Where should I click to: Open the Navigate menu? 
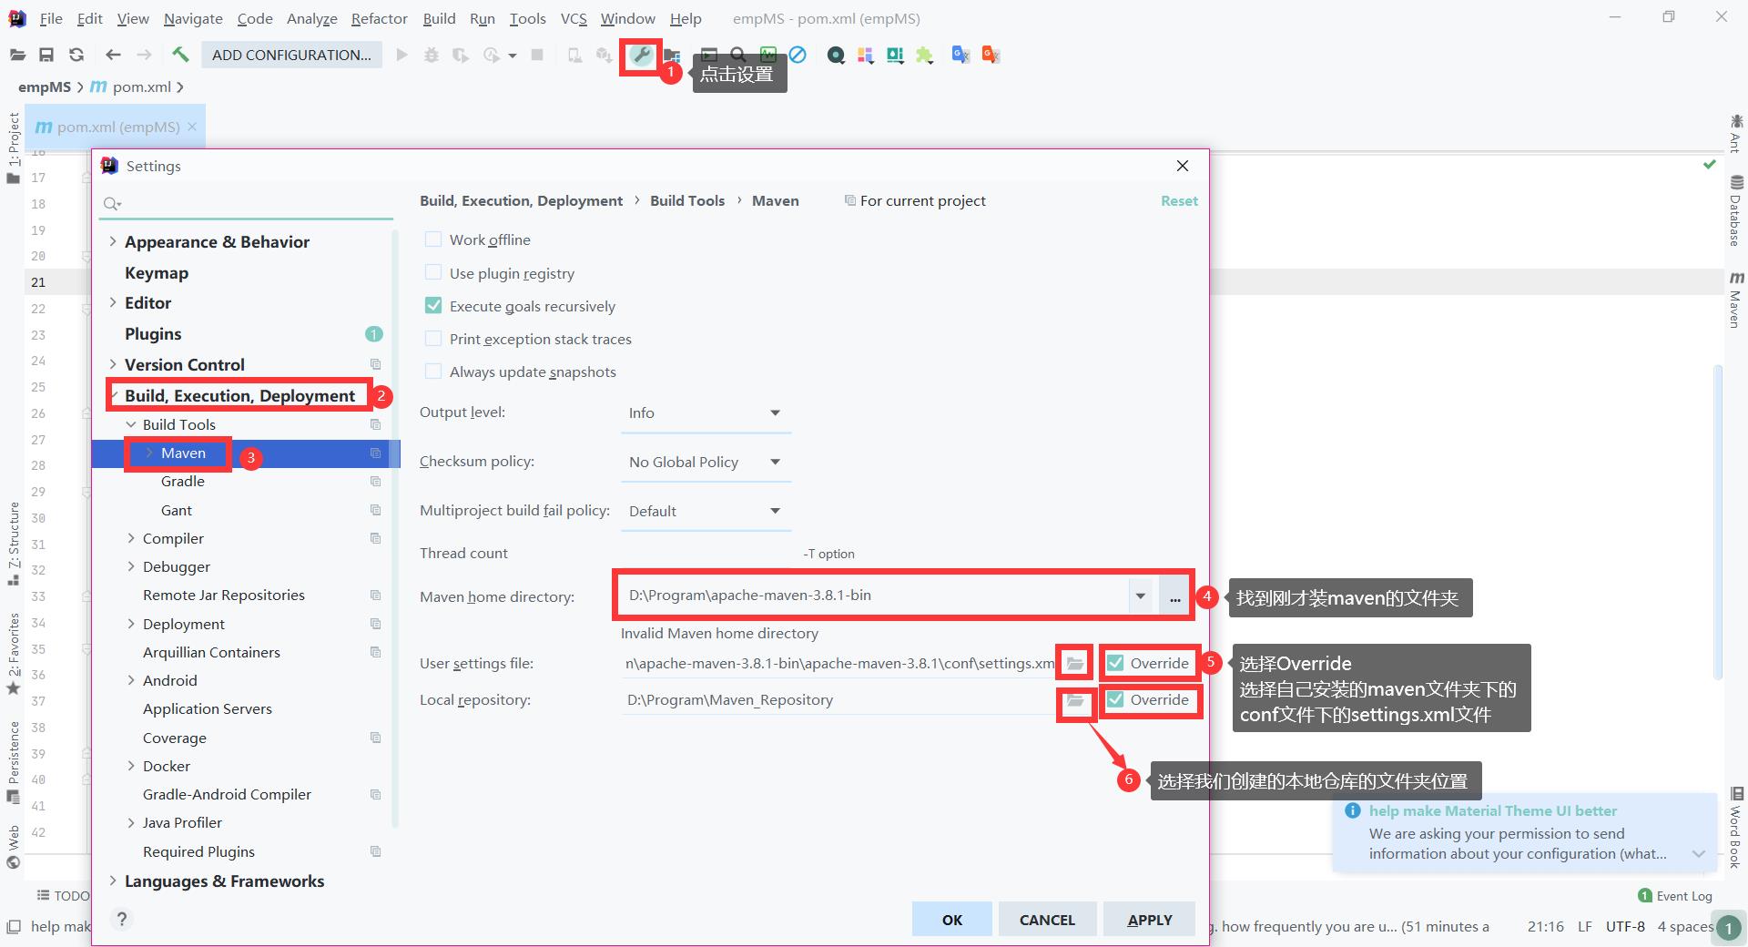click(x=193, y=18)
